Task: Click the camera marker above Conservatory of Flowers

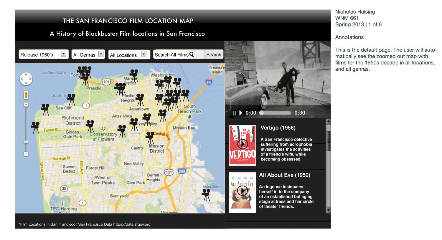Action: [x=90, y=126]
